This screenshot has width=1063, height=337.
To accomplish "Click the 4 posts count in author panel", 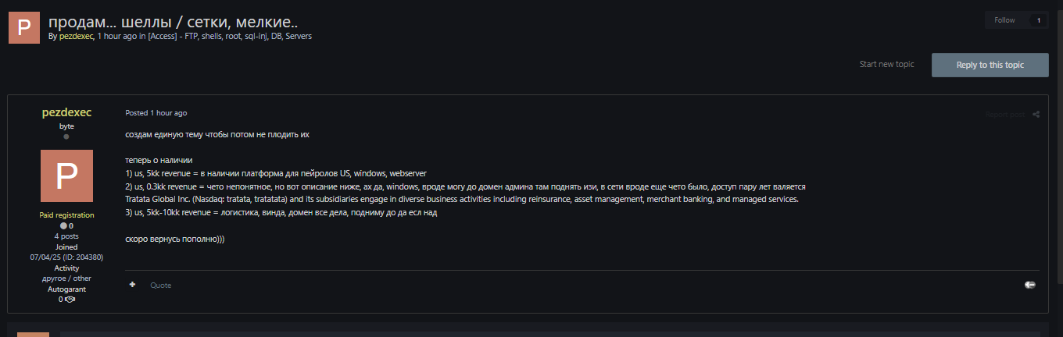I will click(66, 236).
